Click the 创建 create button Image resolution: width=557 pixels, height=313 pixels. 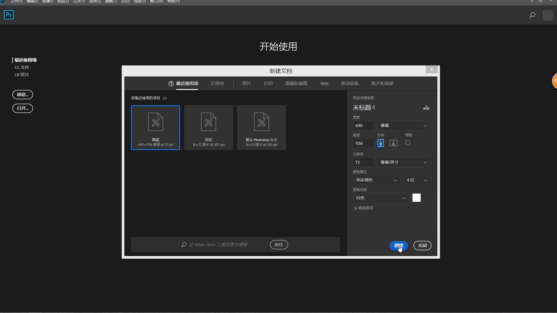coord(399,246)
